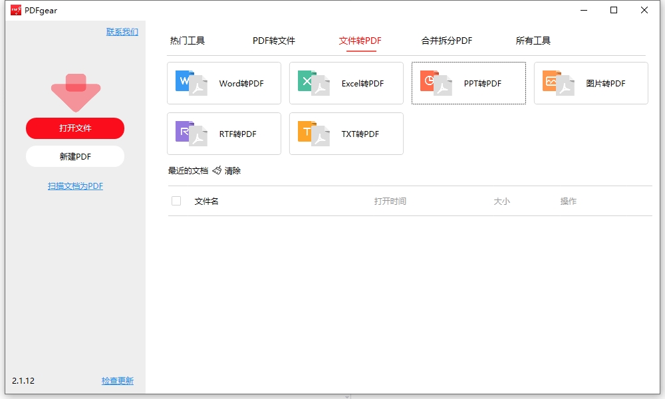
Task: Click the 大小 column header
Action: point(501,201)
